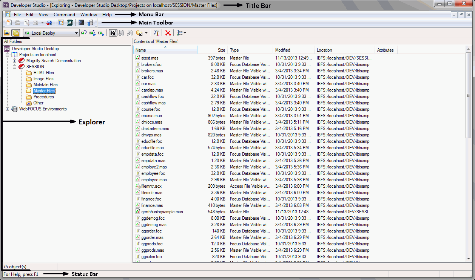This screenshot has height=280, width=475.
Task: Click the deploy icon with two blue arrows
Action: (92, 33)
